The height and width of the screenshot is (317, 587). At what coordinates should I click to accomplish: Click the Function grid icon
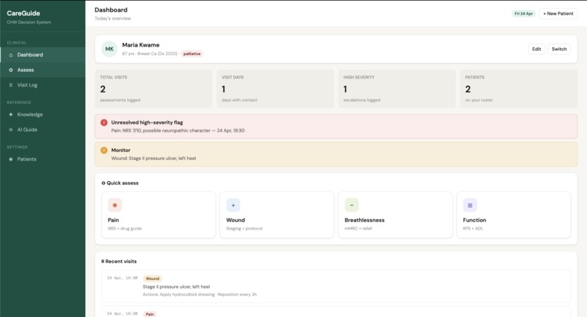(470, 205)
